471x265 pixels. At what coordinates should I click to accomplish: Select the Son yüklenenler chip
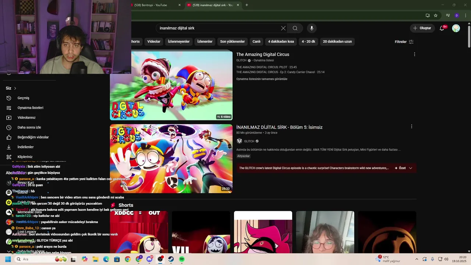pyautogui.click(x=233, y=42)
